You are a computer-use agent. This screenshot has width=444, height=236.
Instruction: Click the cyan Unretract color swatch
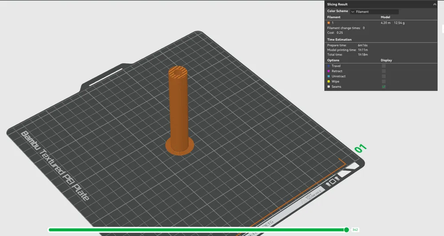click(x=329, y=76)
